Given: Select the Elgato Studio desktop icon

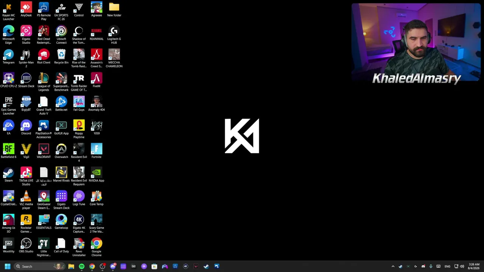Looking at the screenshot, I should (26, 35).
